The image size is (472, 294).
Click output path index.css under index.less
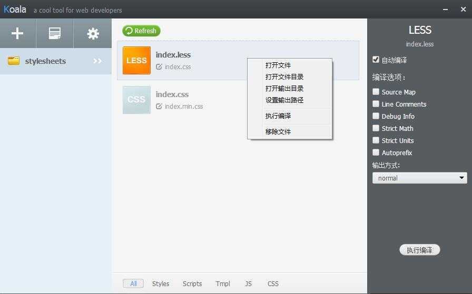pos(178,67)
